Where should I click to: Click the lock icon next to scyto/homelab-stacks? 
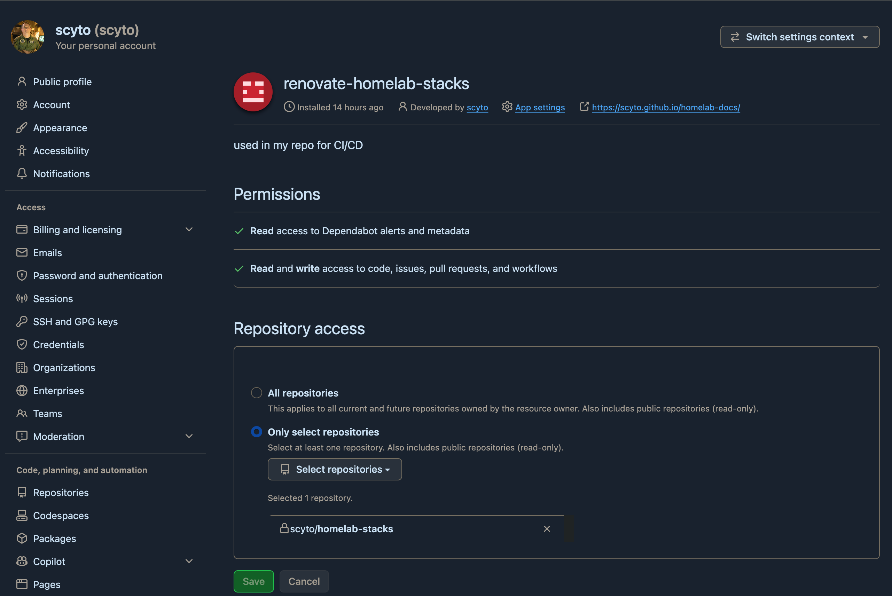tap(284, 528)
